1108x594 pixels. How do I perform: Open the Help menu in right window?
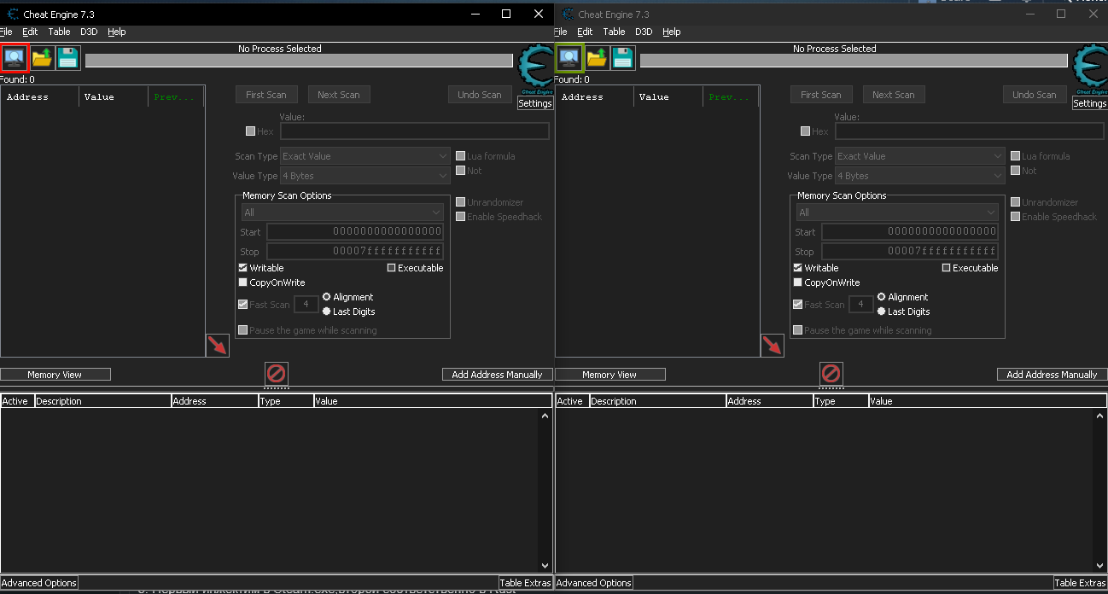[672, 32]
